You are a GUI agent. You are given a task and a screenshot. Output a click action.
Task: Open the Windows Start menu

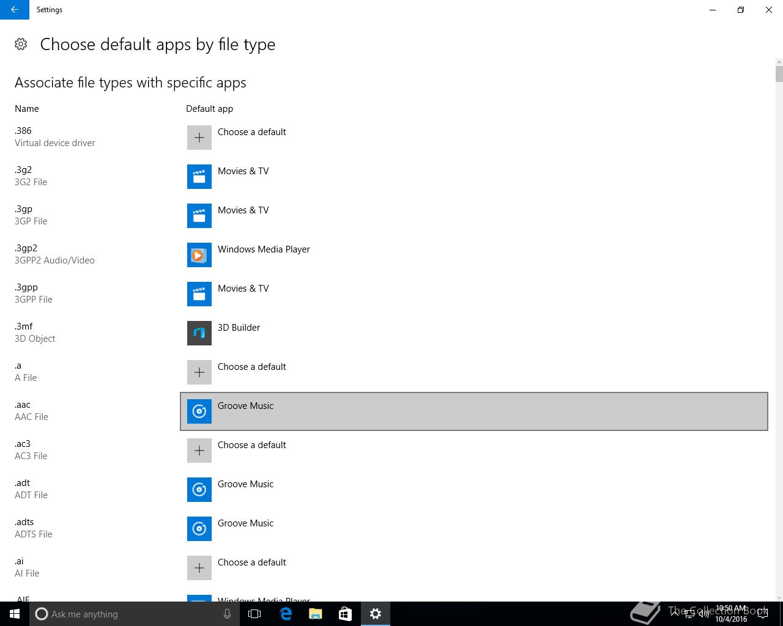click(15, 614)
